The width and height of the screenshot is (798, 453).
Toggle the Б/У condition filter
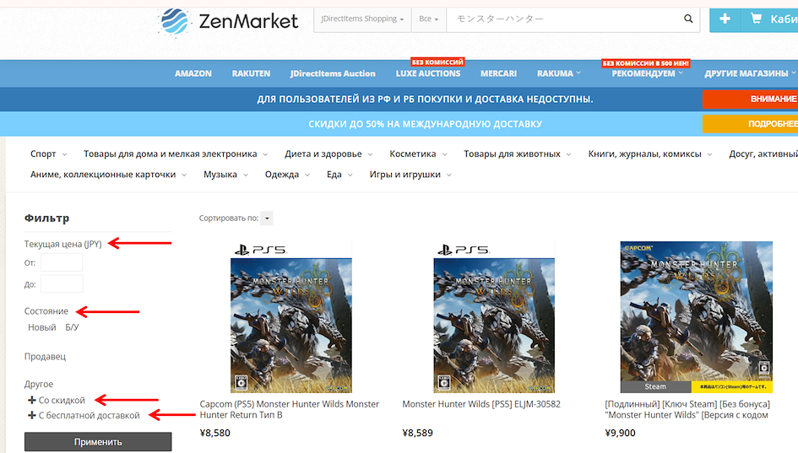pyautogui.click(x=72, y=327)
